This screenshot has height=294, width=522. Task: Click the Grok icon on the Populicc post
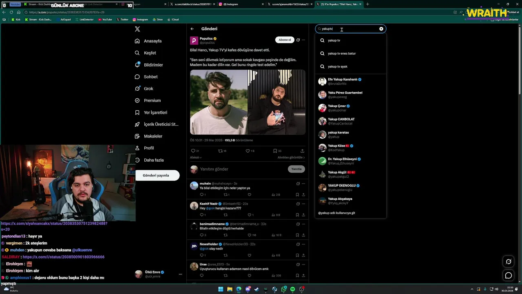tap(298, 40)
